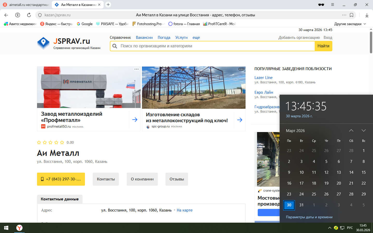
Task: Open the steel warehouse frame ad image
Action: pyautogui.click(x=194, y=88)
